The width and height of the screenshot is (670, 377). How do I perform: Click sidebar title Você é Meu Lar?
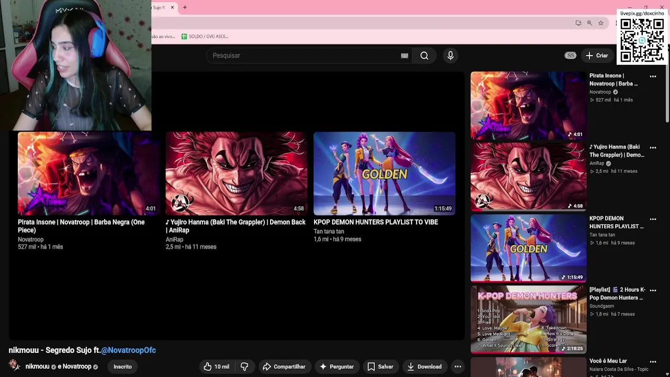click(608, 361)
